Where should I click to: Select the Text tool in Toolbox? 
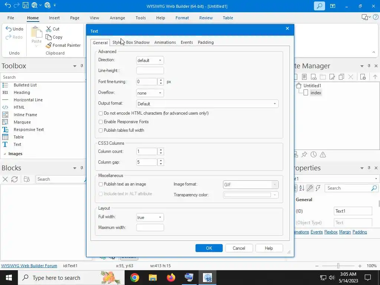[x=17, y=144]
